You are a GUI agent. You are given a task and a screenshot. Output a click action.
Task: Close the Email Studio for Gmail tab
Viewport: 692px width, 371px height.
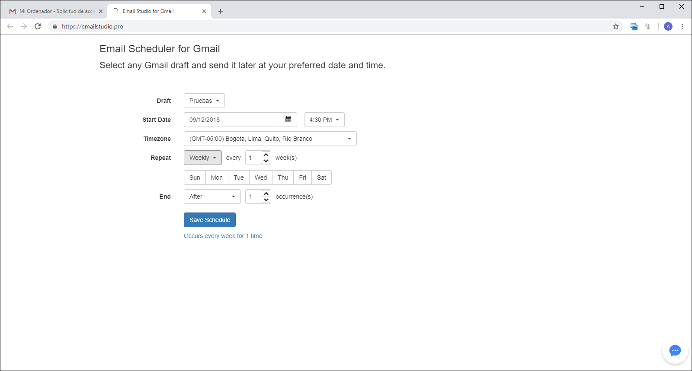pyautogui.click(x=204, y=11)
